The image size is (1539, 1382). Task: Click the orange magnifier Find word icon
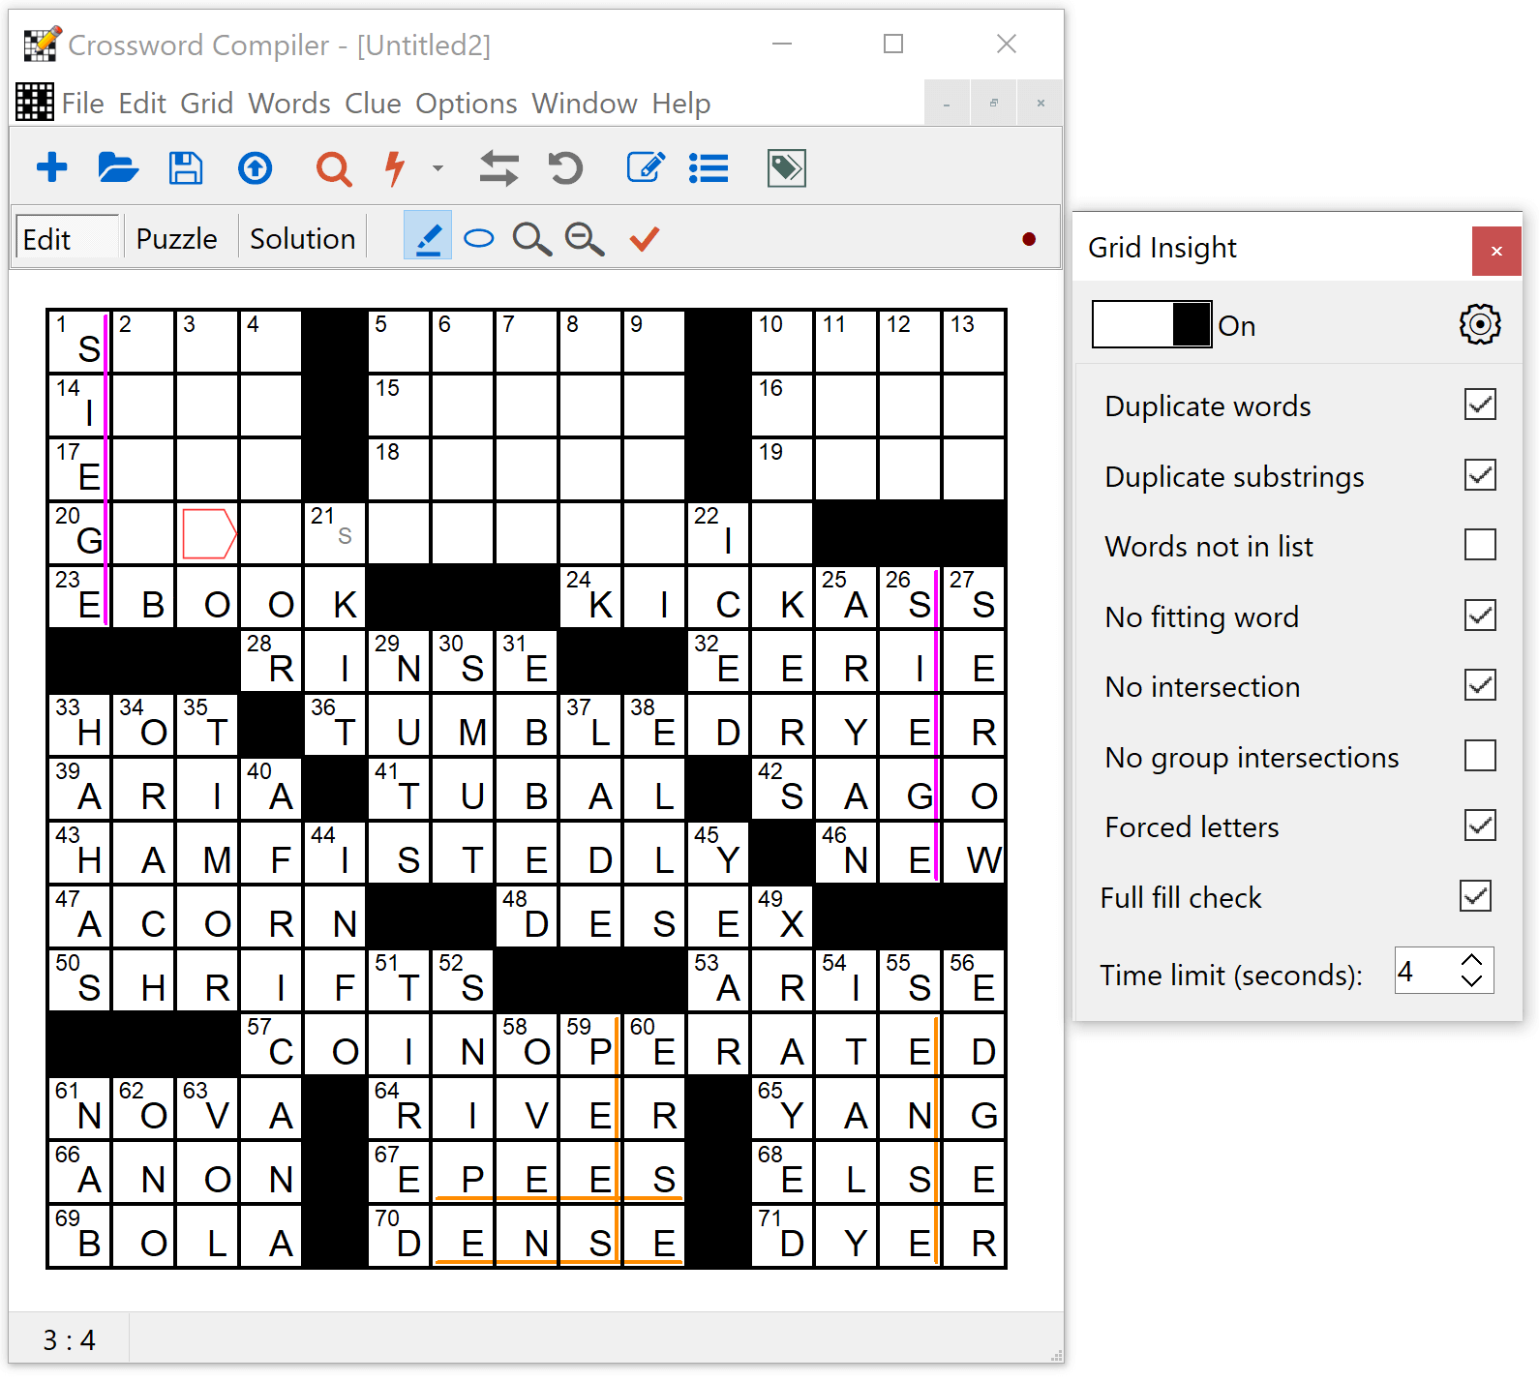pyautogui.click(x=333, y=168)
